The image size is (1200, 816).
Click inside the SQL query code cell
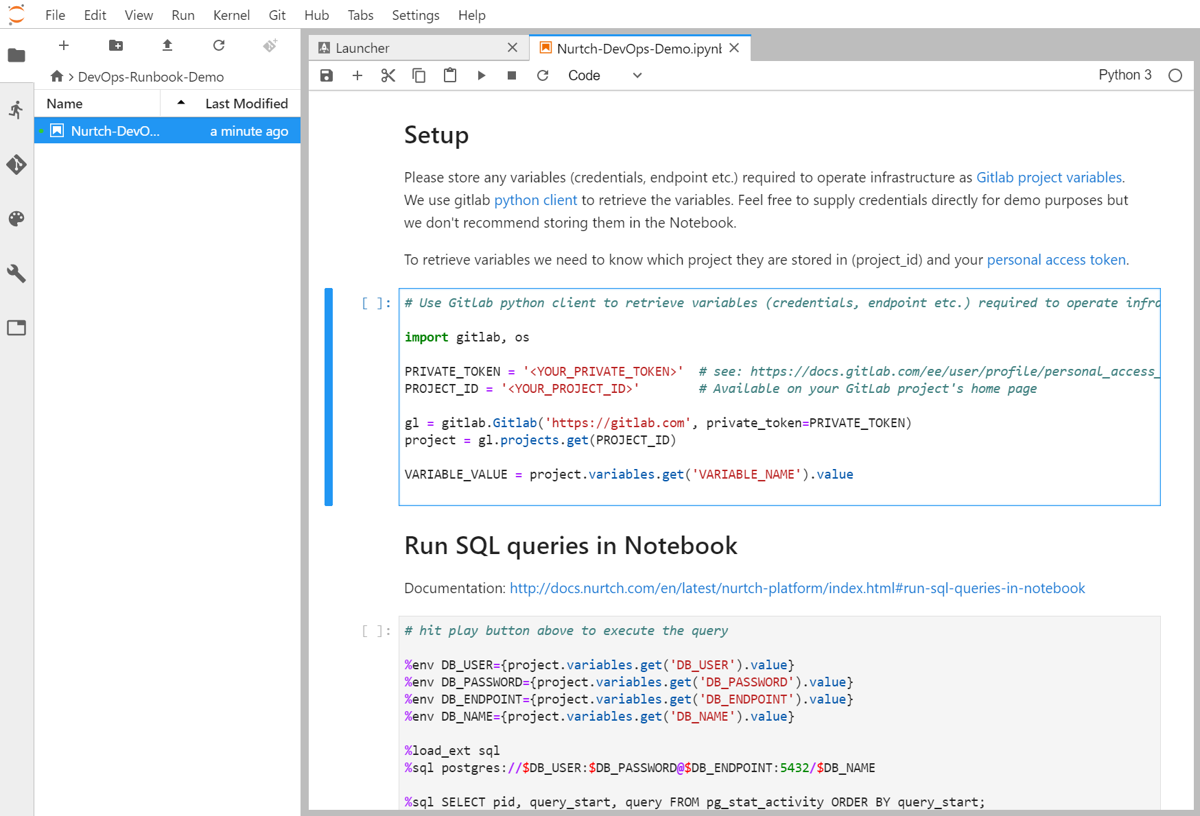(x=779, y=713)
